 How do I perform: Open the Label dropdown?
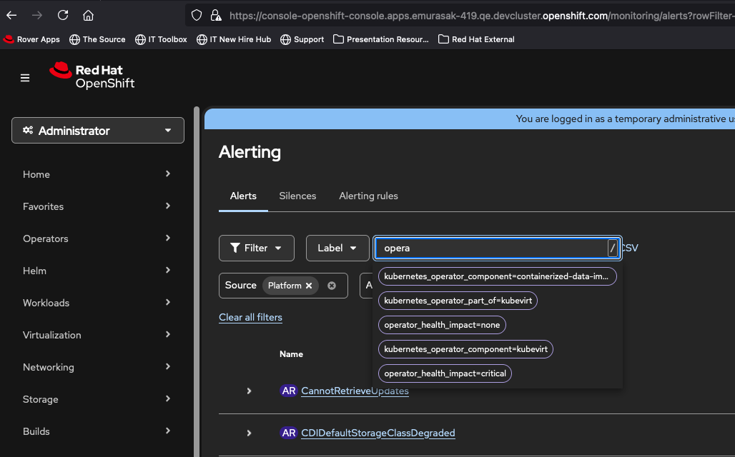point(337,248)
